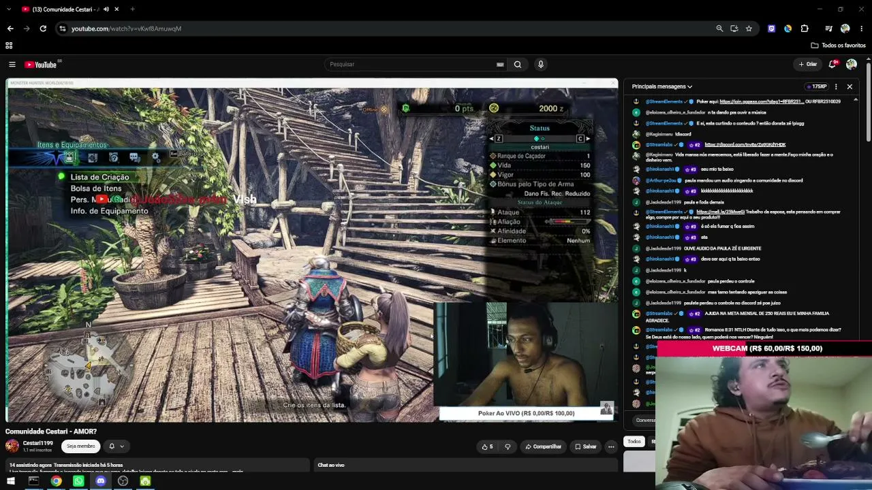
Task: Click the video title Comunidade Cestari - AMOR?
Action: 51,431
